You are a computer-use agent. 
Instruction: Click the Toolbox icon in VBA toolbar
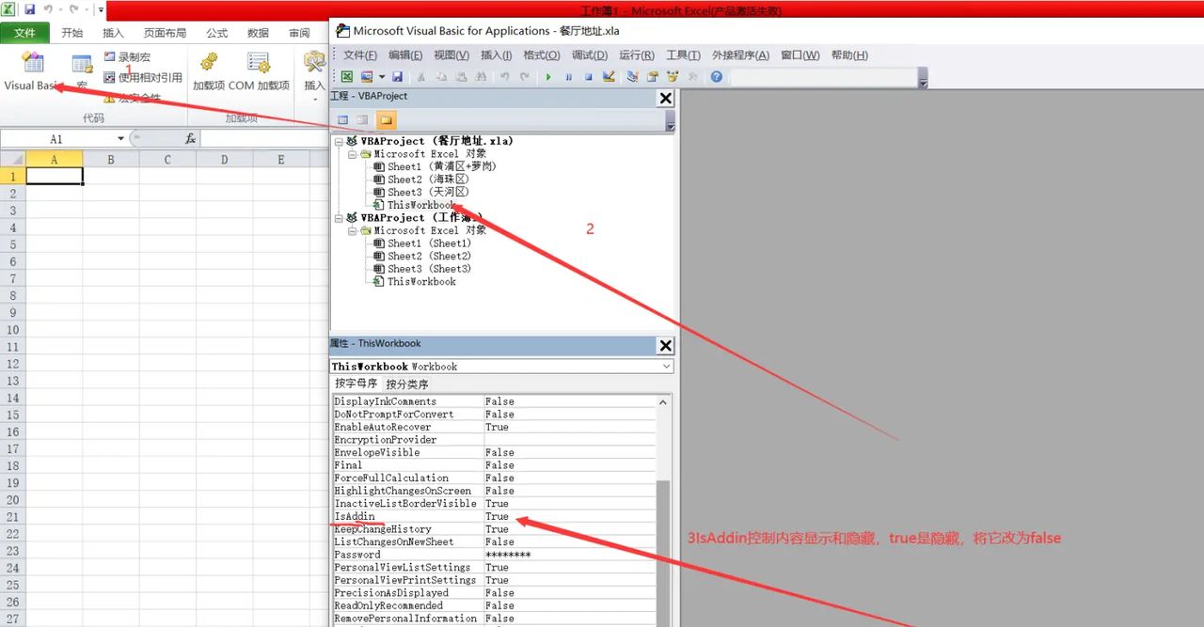pyautogui.click(x=693, y=77)
